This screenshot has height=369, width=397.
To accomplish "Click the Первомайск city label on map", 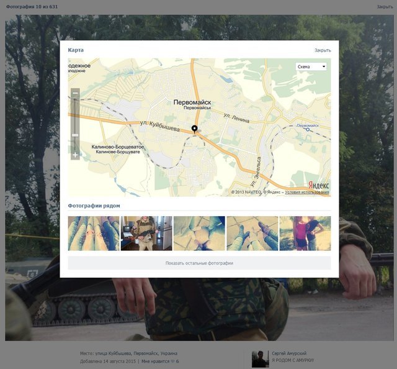I will 192,102.
